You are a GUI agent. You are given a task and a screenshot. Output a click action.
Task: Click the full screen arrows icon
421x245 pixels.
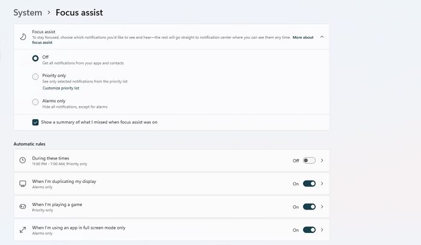point(23,230)
